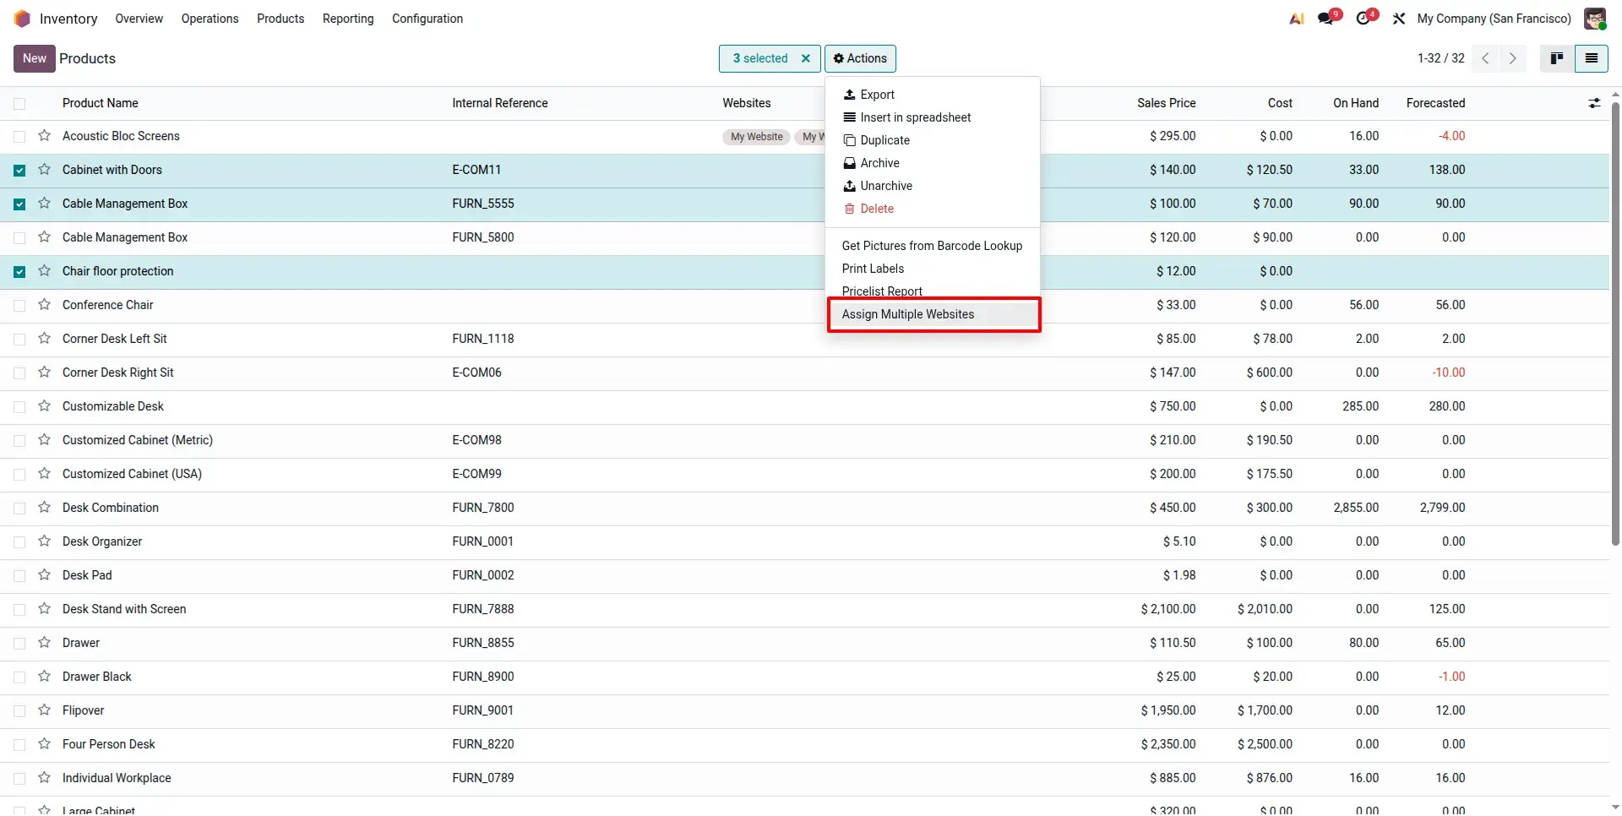This screenshot has width=1622, height=816.
Task: Click Assign Multiple Websites
Action: [x=933, y=314]
